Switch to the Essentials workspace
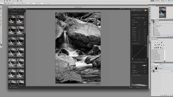This screenshot has height=97, width=173. point(157,1)
